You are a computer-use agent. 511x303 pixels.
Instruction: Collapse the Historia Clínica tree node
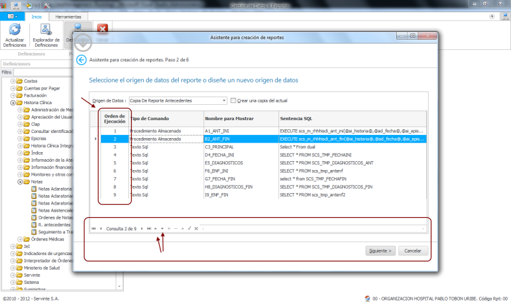pos(13,102)
